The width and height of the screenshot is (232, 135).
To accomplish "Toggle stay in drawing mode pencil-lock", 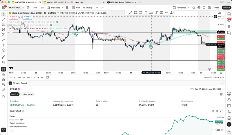I will (x=3, y=74).
